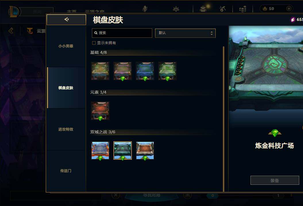Click the back arrow button in the panel

(66, 19)
